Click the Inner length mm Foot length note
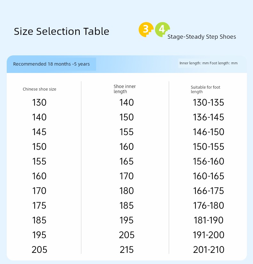The height and width of the screenshot is (264, 253). click(208, 63)
